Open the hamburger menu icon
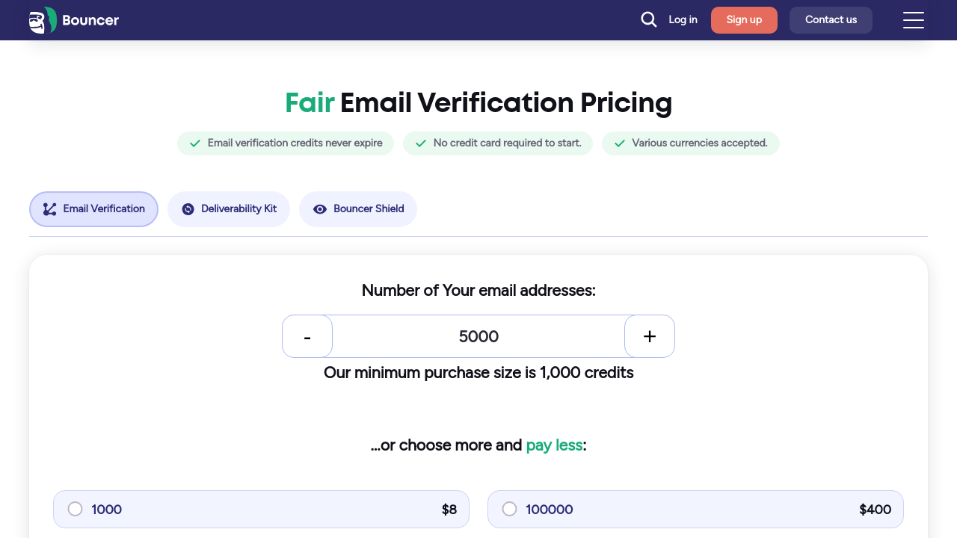 (914, 20)
